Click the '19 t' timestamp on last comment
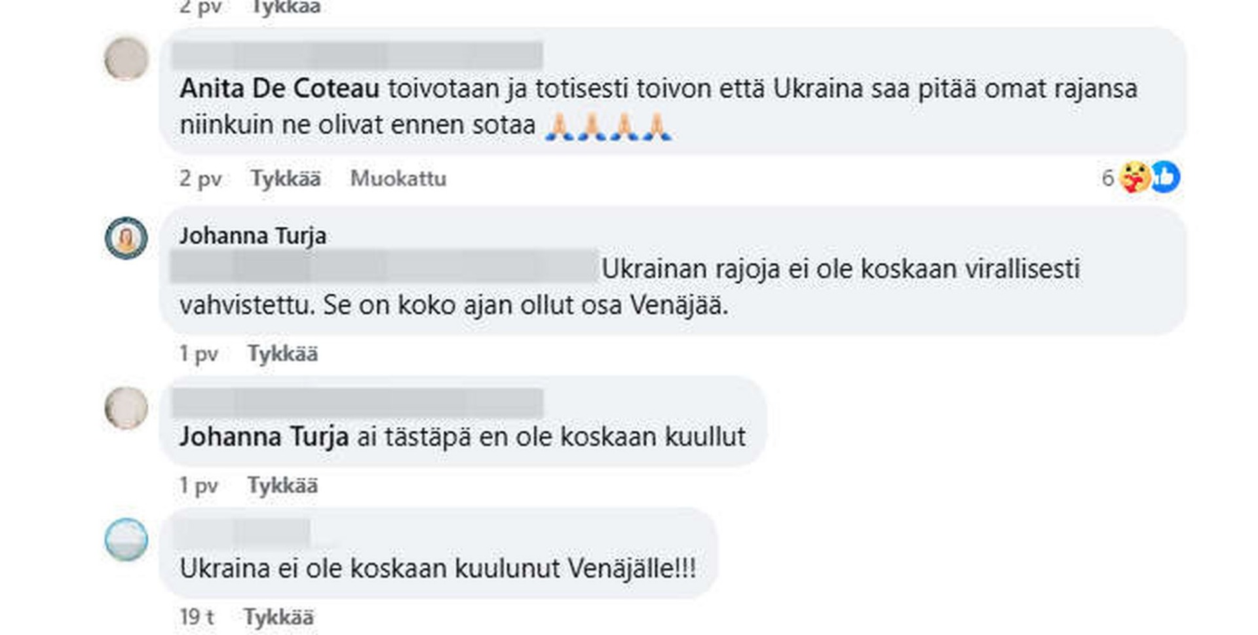The width and height of the screenshot is (1258, 635). 197,617
